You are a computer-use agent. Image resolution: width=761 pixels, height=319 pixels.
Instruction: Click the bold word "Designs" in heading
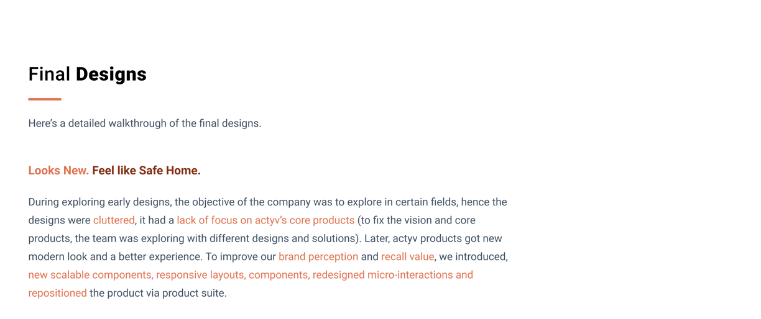coord(111,74)
